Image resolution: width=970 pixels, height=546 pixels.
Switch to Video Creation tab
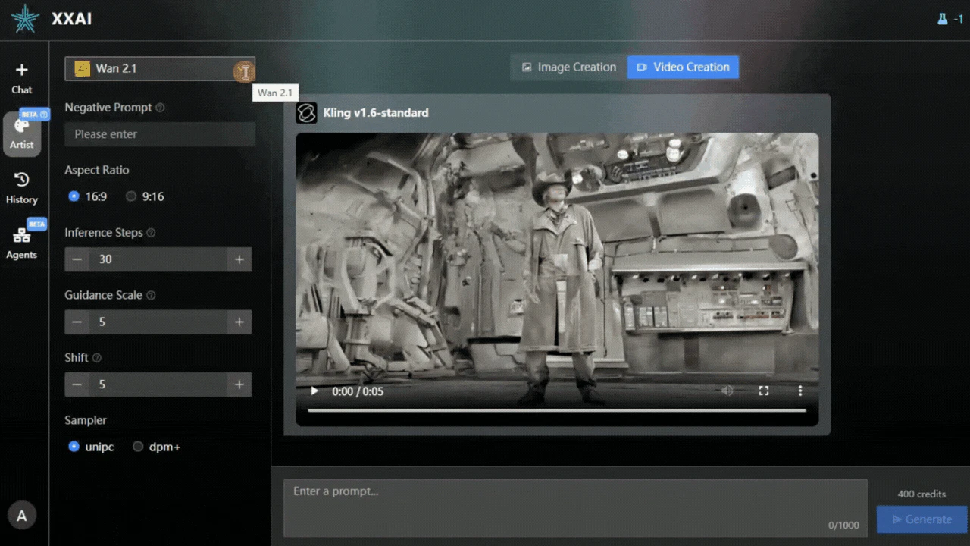[x=683, y=67]
